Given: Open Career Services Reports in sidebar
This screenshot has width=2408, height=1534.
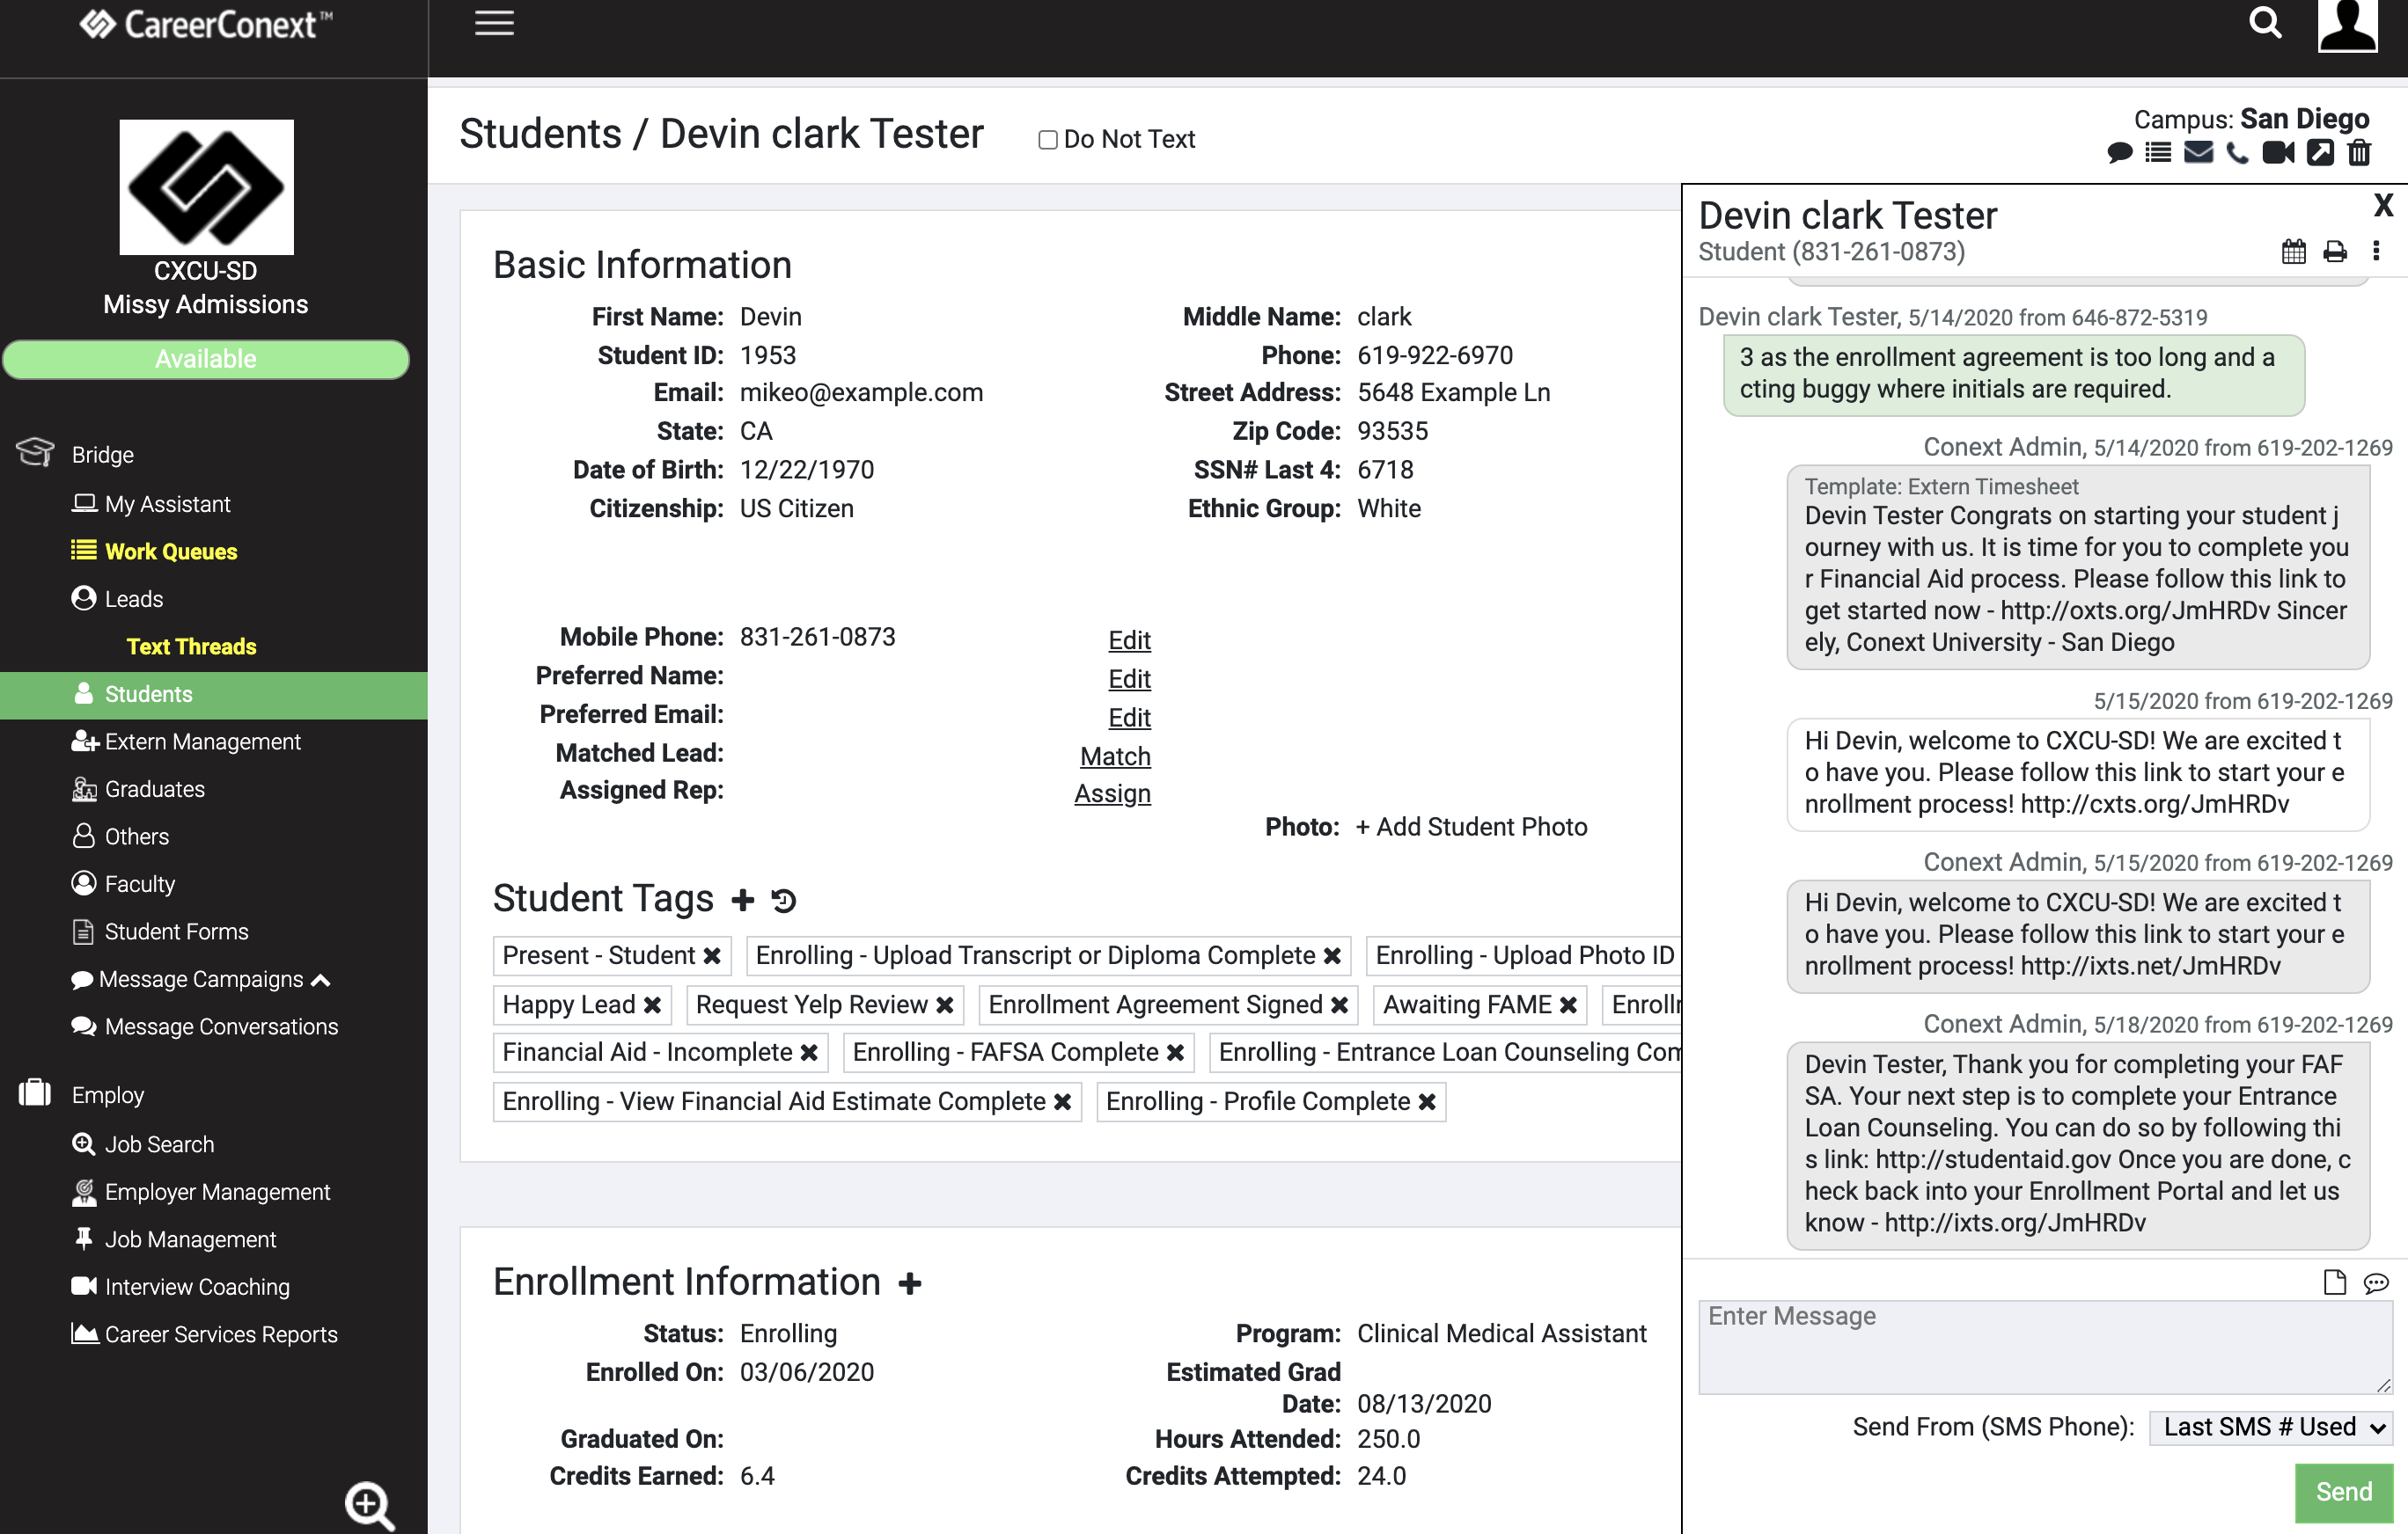Looking at the screenshot, I should [204, 1334].
